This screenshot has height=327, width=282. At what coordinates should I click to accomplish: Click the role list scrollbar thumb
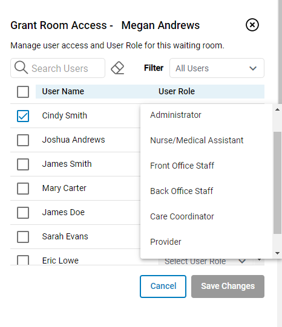[277, 183]
